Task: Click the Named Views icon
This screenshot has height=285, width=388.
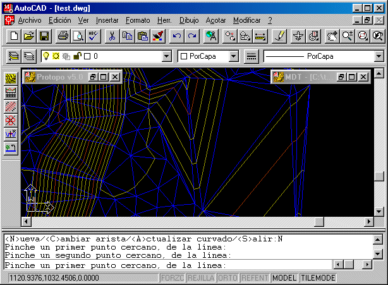Action: (313, 36)
